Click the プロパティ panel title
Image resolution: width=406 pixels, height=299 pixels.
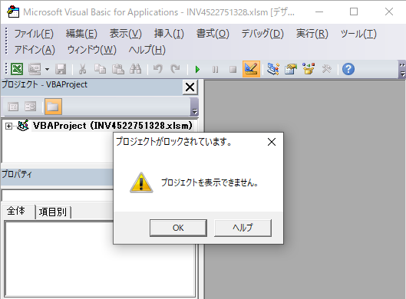coord(17,174)
